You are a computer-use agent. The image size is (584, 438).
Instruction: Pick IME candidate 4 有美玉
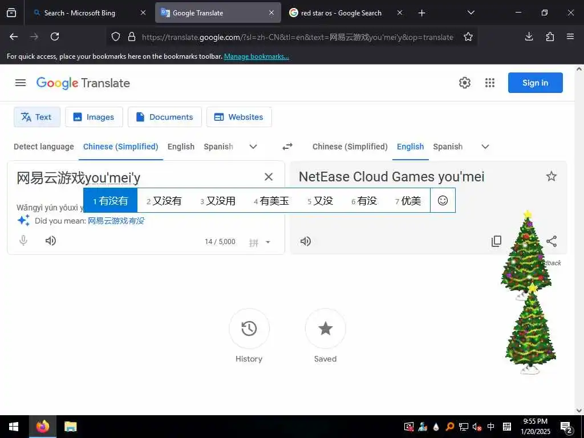click(x=271, y=201)
